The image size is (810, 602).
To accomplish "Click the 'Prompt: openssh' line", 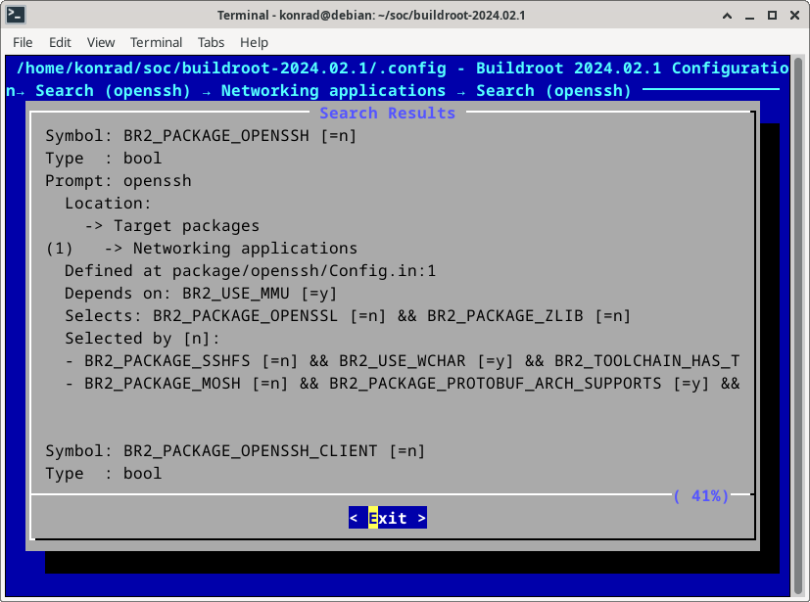I will coord(119,181).
